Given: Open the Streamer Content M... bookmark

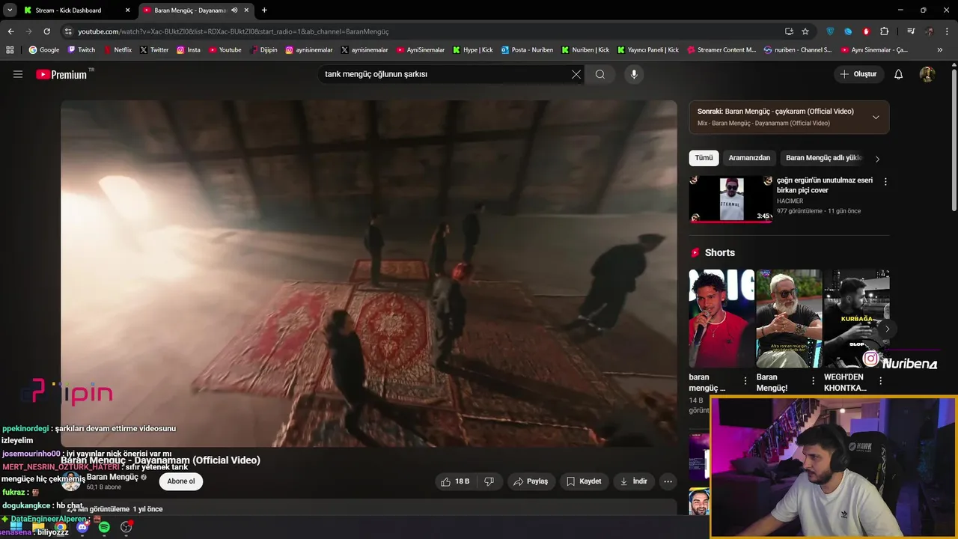Looking at the screenshot, I should pos(721,49).
